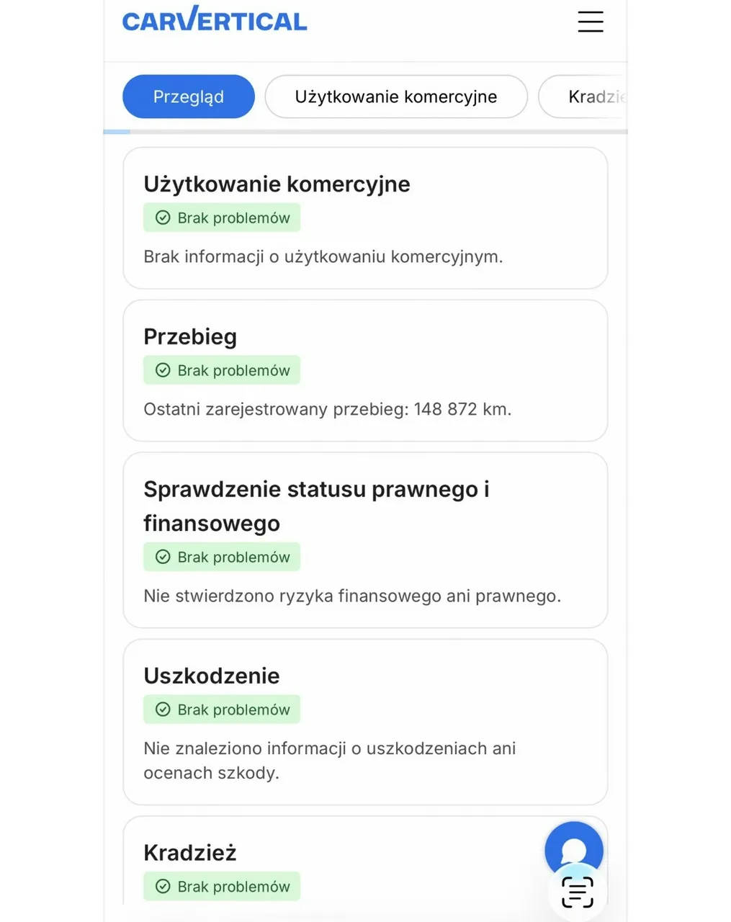This screenshot has height=922, width=731.
Task: Click the Kradzież card heading
Action: click(x=190, y=853)
